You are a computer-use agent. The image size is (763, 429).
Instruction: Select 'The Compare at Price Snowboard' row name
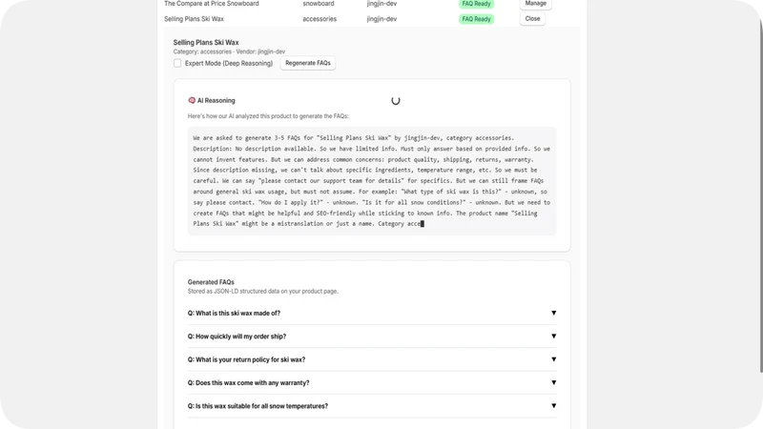coord(211,4)
